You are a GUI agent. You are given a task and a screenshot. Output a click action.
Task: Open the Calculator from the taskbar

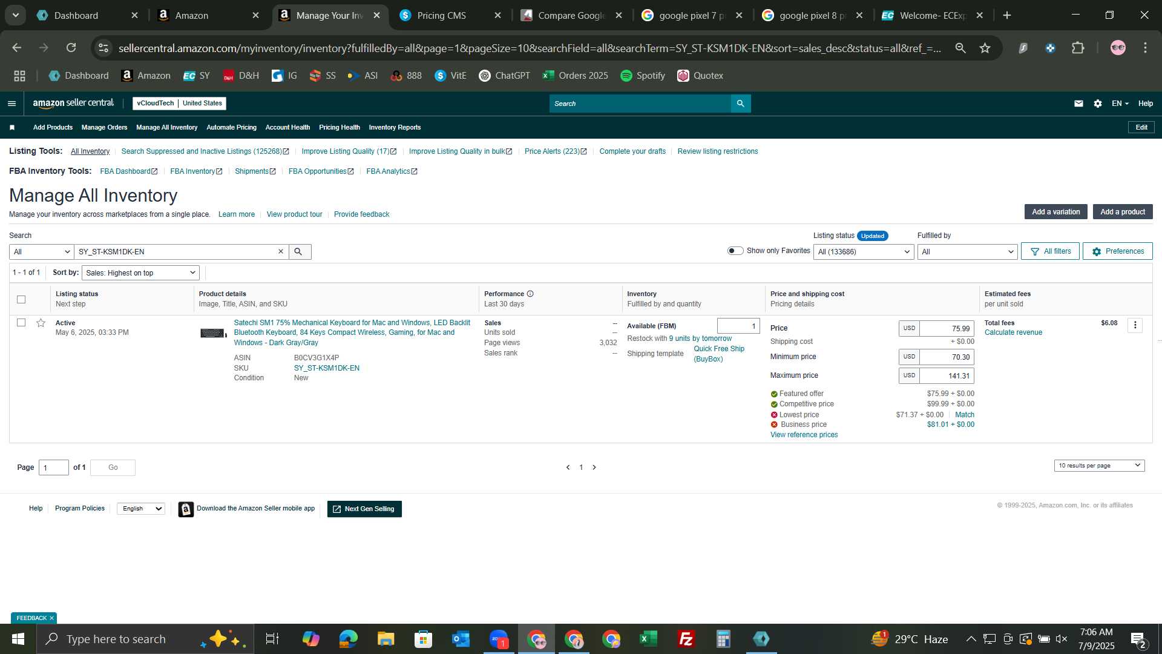pyautogui.click(x=723, y=639)
